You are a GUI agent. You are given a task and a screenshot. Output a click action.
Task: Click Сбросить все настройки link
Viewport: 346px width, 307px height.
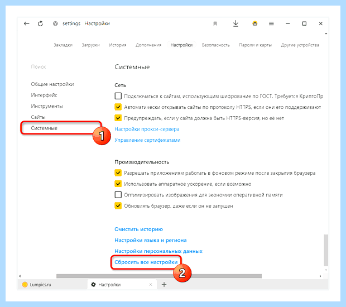coord(146,262)
